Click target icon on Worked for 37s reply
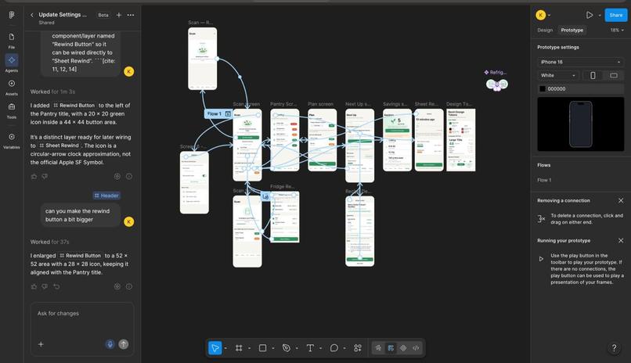The width and height of the screenshot is (631, 363). click(x=117, y=286)
